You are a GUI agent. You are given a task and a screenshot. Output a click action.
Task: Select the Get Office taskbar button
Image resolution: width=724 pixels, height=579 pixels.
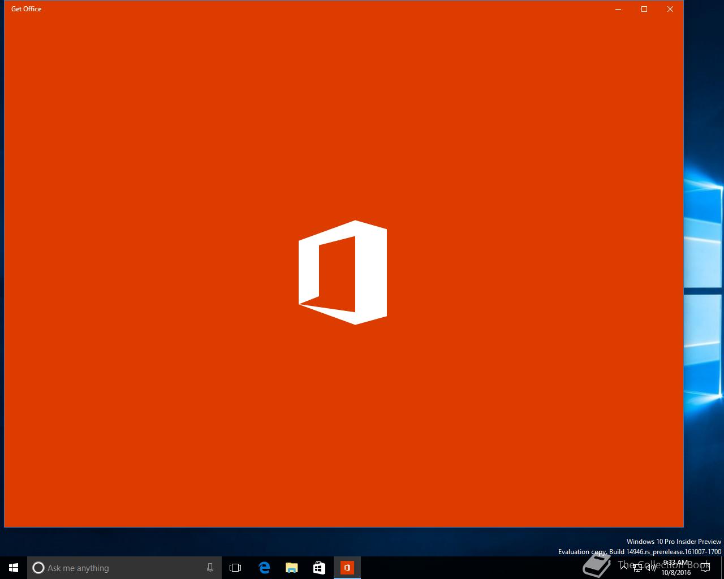coord(347,568)
